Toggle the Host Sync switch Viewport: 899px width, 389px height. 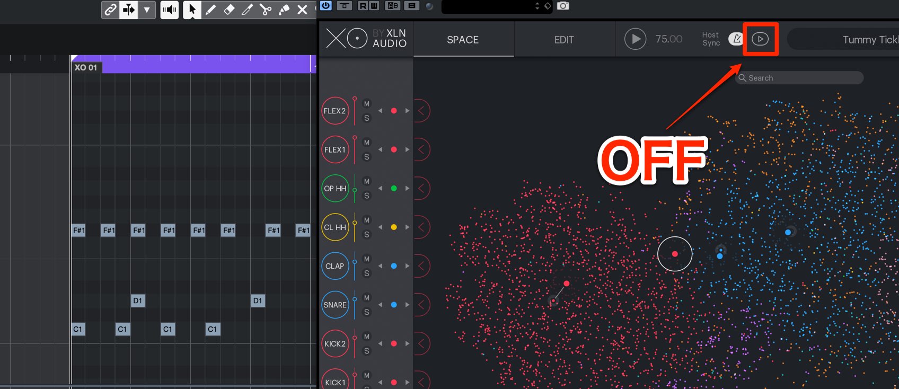click(735, 39)
